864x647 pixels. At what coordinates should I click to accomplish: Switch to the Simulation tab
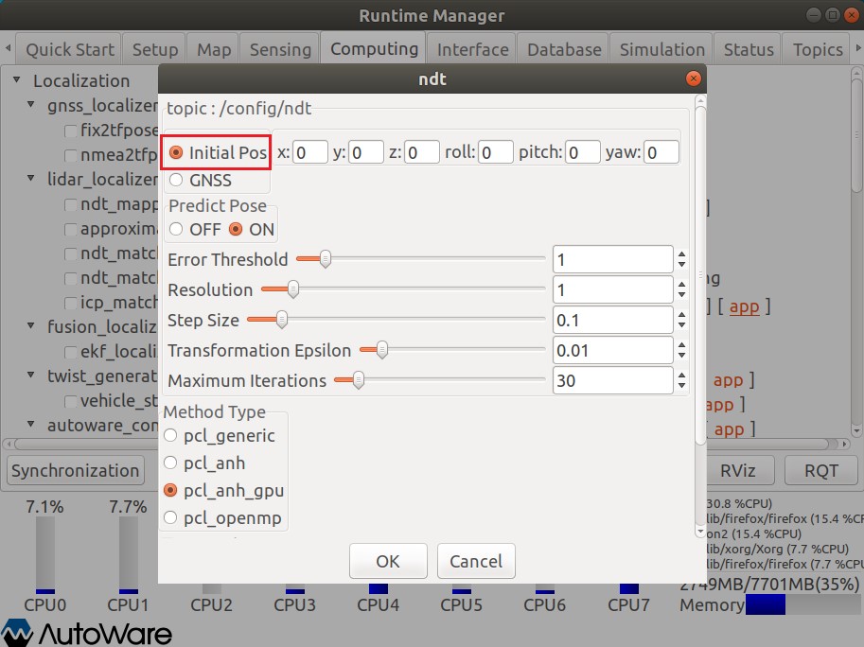tap(661, 48)
